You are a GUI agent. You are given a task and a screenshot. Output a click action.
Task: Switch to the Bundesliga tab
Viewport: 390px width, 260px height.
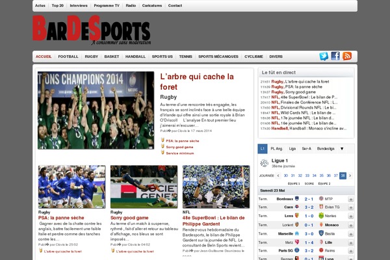point(326,149)
